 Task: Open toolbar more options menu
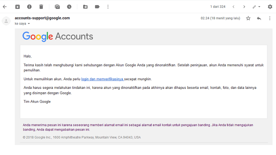[x=108, y=7]
